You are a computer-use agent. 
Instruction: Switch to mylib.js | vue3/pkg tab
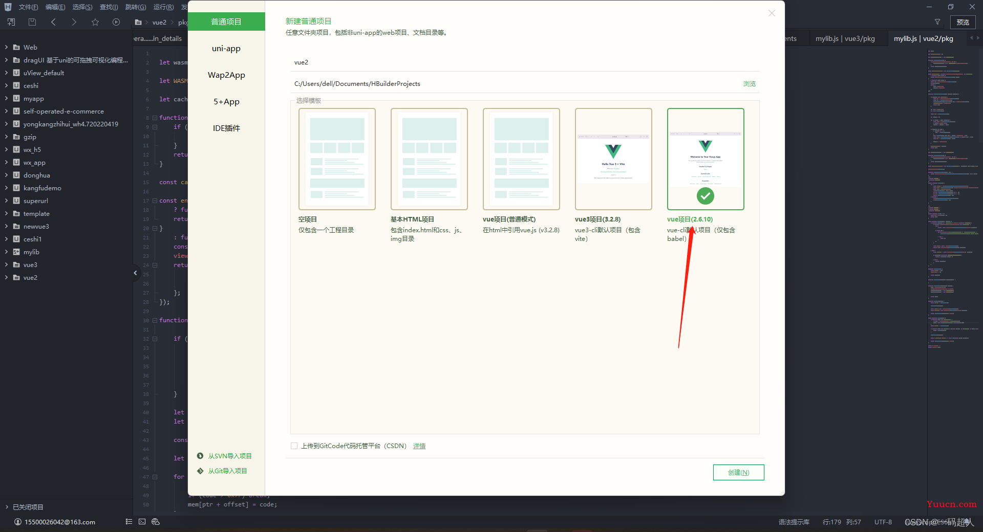(845, 38)
